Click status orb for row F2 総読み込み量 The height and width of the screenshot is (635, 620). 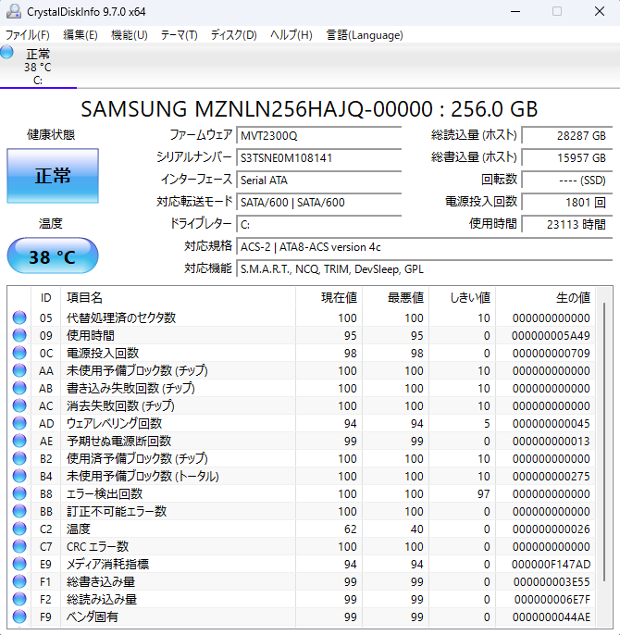(x=19, y=600)
